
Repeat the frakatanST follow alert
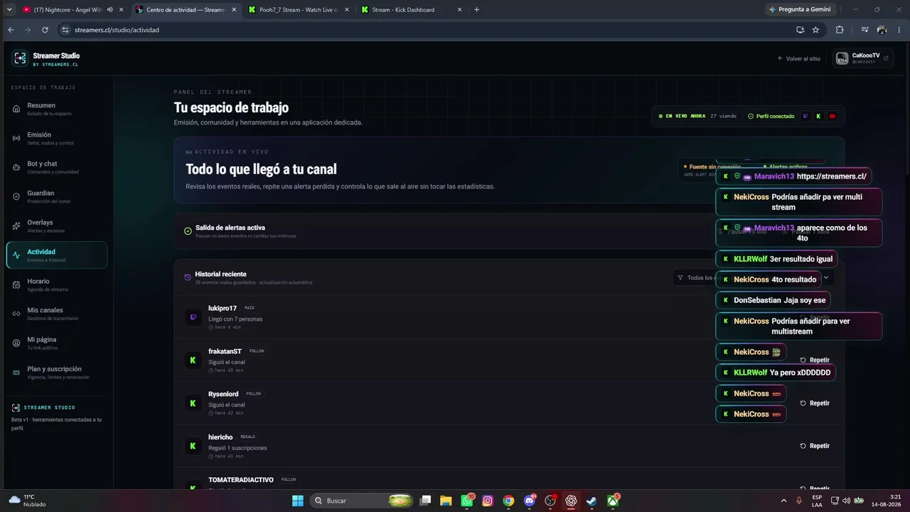815,360
